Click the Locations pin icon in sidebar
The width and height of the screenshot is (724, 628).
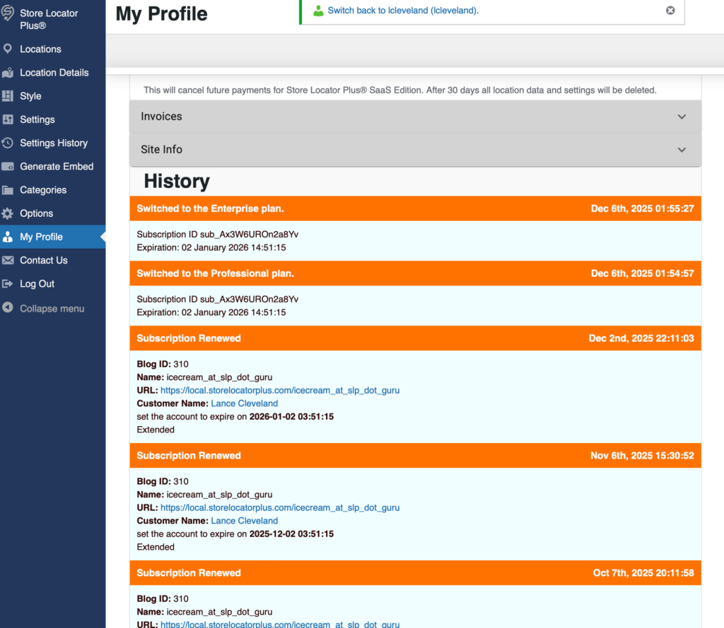tap(8, 49)
